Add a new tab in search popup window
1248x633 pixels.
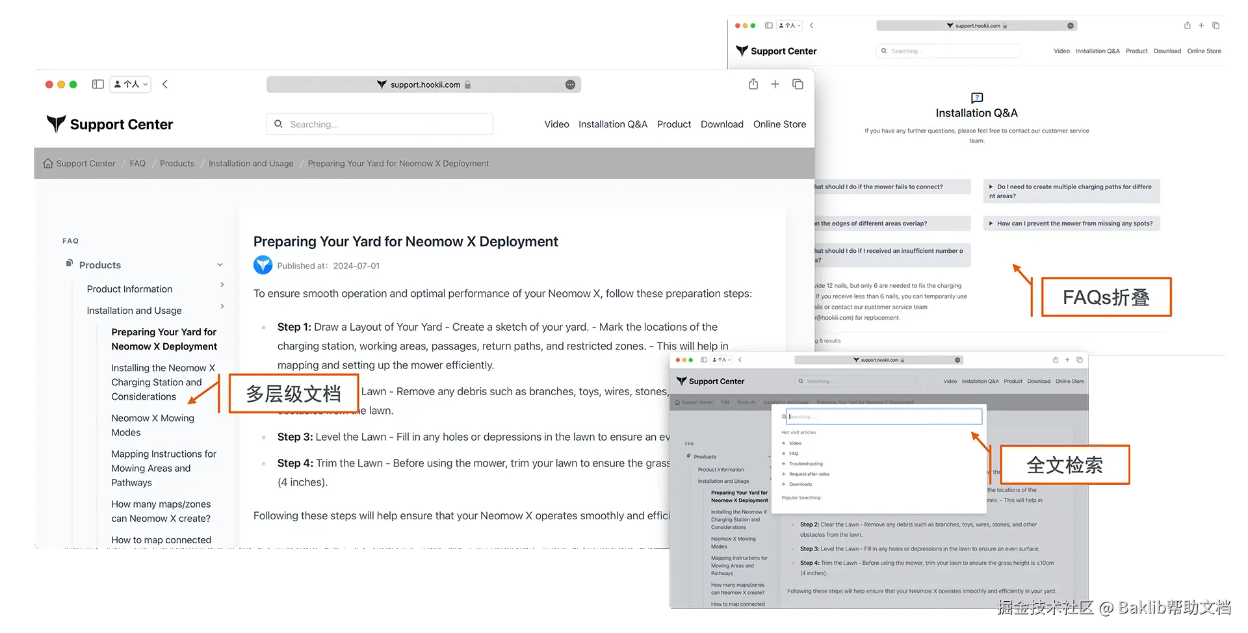click(1067, 359)
